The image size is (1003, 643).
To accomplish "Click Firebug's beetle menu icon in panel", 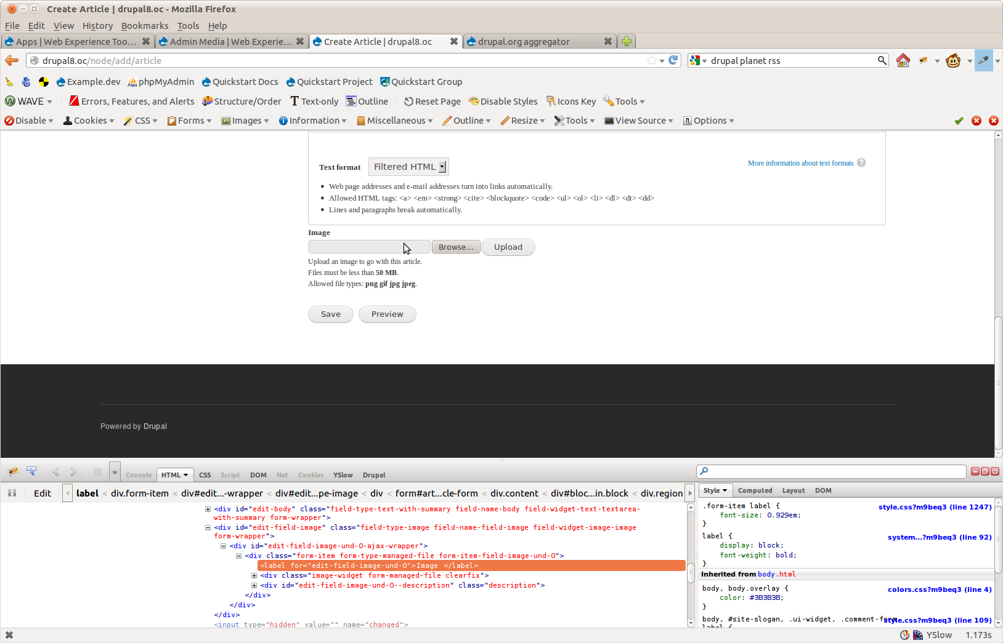I will [12, 472].
